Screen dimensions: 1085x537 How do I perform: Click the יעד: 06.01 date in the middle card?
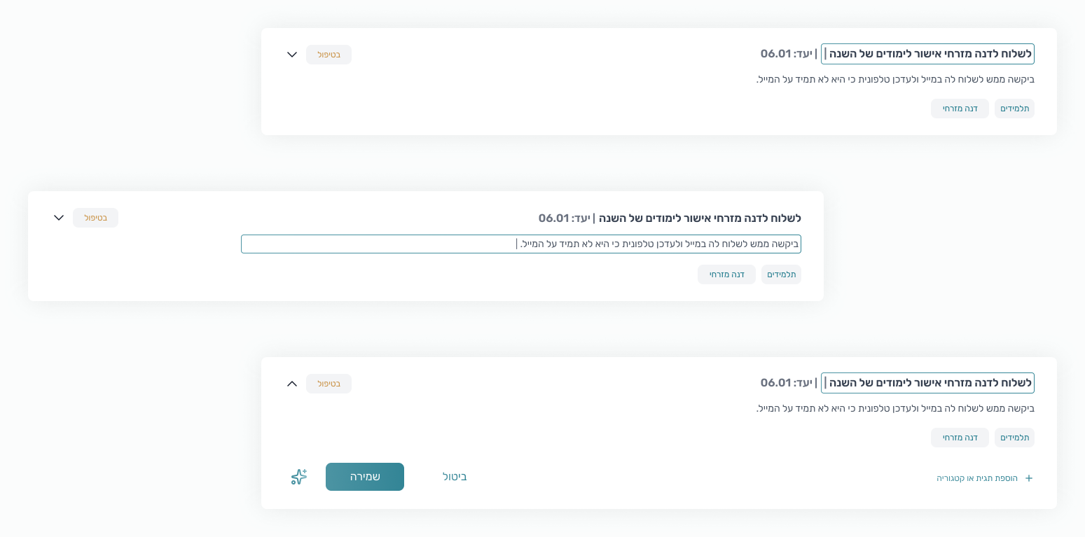click(x=564, y=218)
